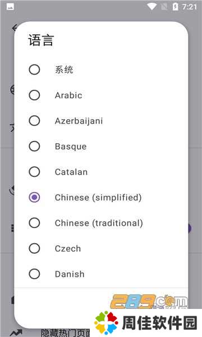Select Azerbaijani radio button

click(x=34, y=121)
